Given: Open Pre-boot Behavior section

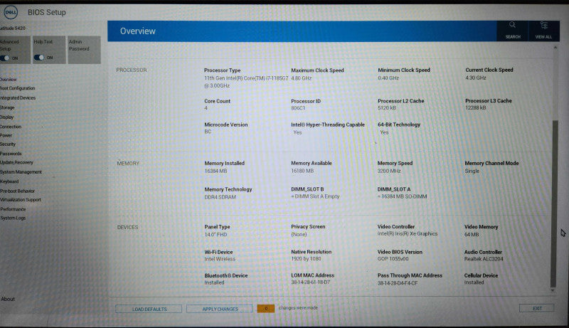Looking at the screenshot, I should coord(17,191).
